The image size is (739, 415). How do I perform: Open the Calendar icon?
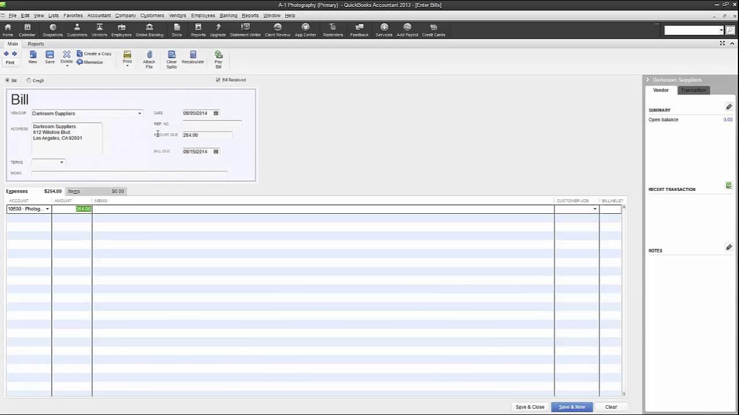pyautogui.click(x=27, y=30)
